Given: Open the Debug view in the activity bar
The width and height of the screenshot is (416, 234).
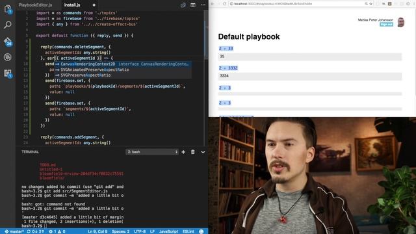Looking at the screenshot, I should pyautogui.click(x=8, y=57).
